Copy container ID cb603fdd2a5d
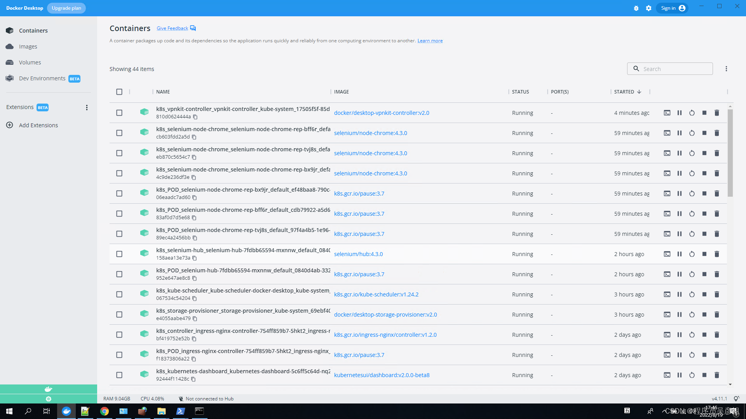 pos(194,137)
